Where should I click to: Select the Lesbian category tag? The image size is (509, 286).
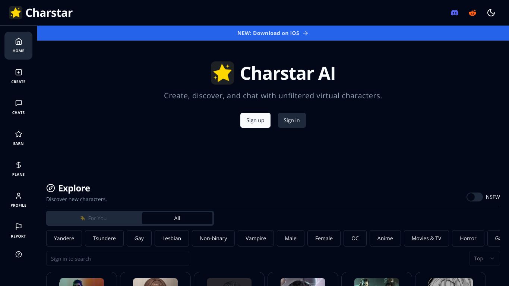[x=172, y=238]
